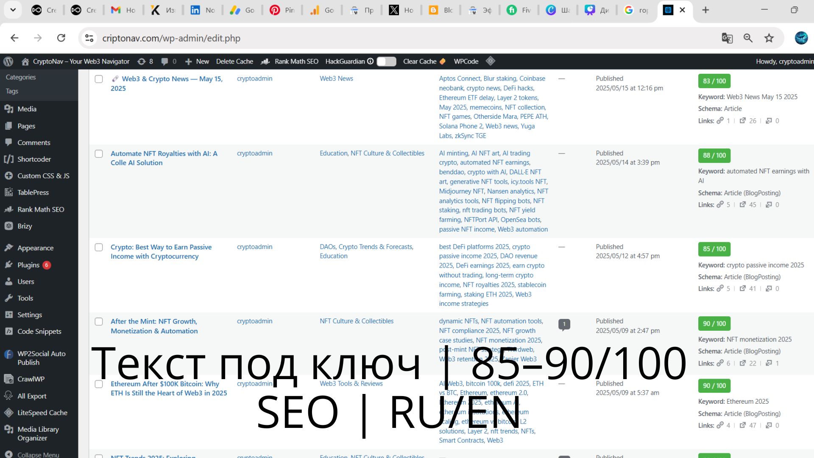This screenshot has height=458, width=814.
Task: Click the HackGuardian info icon
Action: click(370, 61)
